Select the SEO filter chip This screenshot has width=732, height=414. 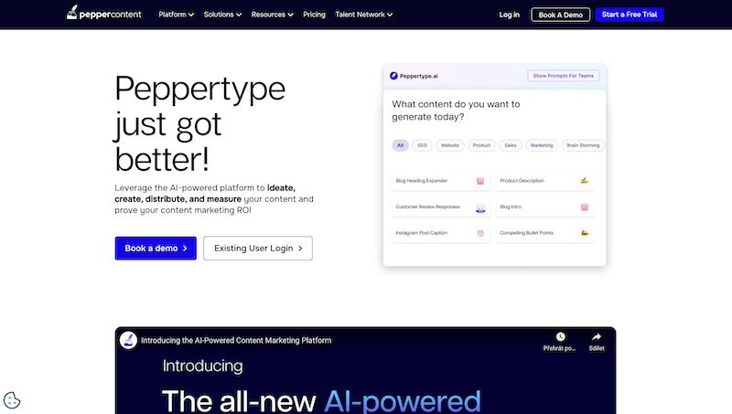[x=422, y=145]
